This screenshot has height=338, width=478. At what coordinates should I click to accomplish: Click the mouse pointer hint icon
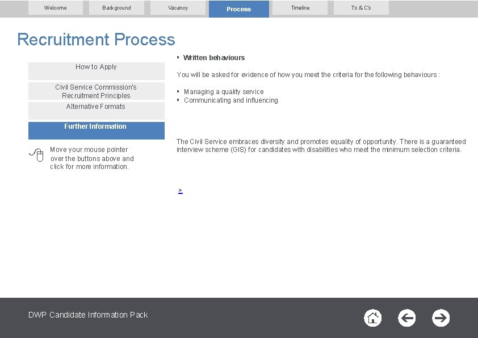coord(36,155)
